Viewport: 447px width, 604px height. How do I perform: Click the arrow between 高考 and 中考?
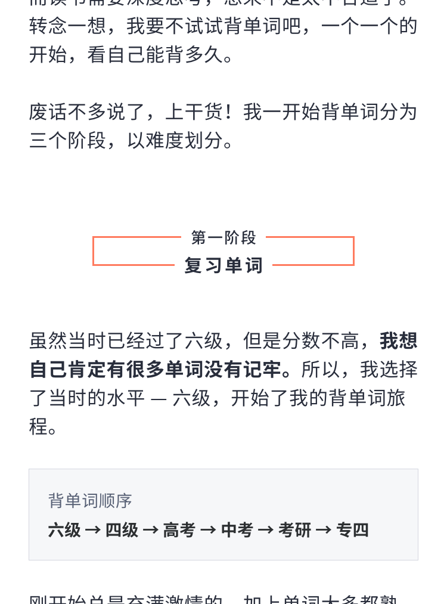[x=208, y=530]
